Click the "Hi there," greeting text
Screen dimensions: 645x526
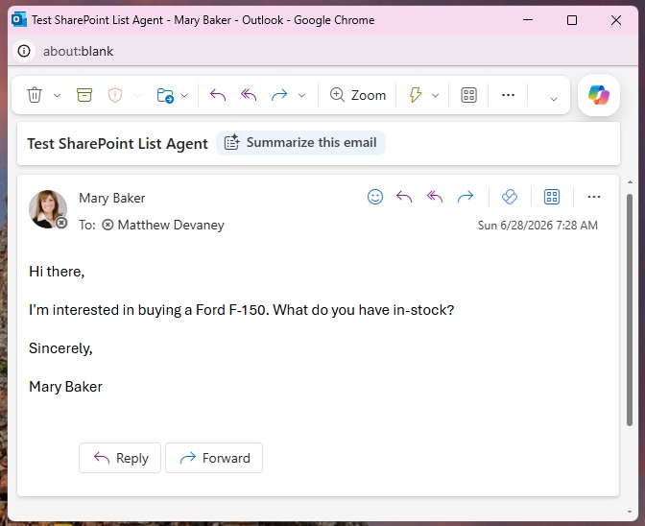click(x=57, y=272)
